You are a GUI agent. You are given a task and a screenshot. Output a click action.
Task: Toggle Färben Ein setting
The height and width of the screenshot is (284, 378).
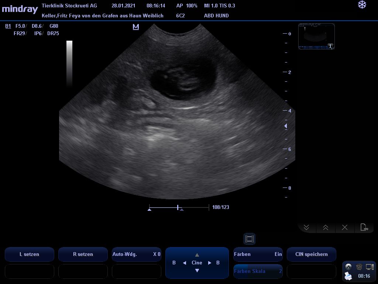(x=258, y=254)
